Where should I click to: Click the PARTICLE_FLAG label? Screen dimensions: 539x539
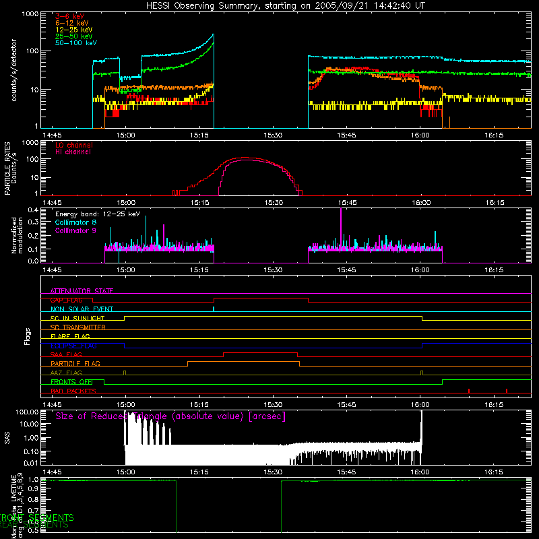click(x=75, y=363)
